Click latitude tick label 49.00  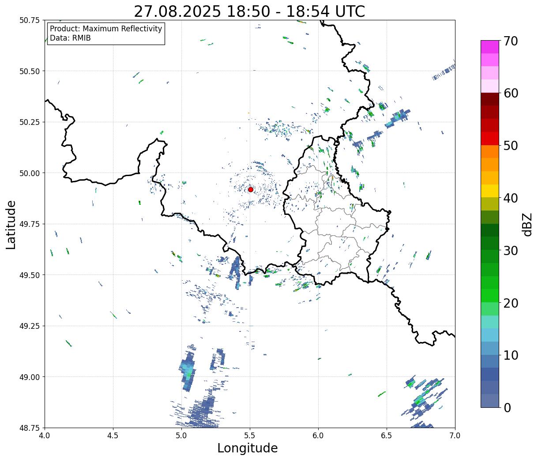[x=30, y=377]
